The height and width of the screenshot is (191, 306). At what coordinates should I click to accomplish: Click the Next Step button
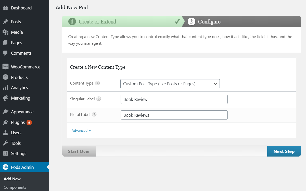click(x=284, y=151)
